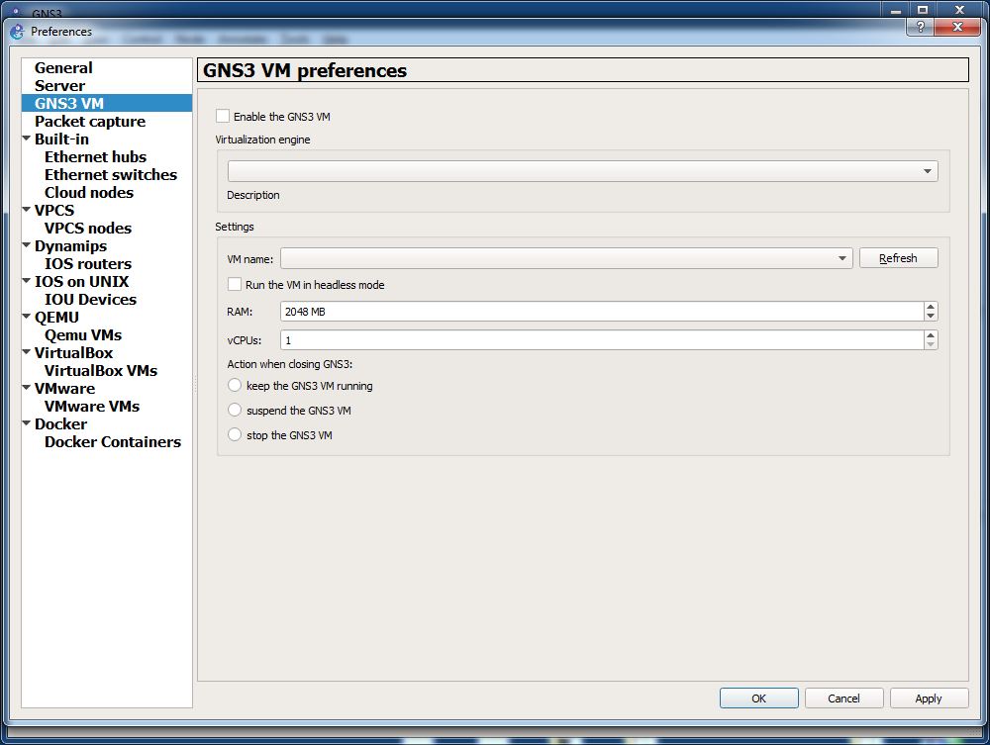Image resolution: width=990 pixels, height=745 pixels.
Task: Collapse the VMware tree section
Action: pyautogui.click(x=27, y=387)
